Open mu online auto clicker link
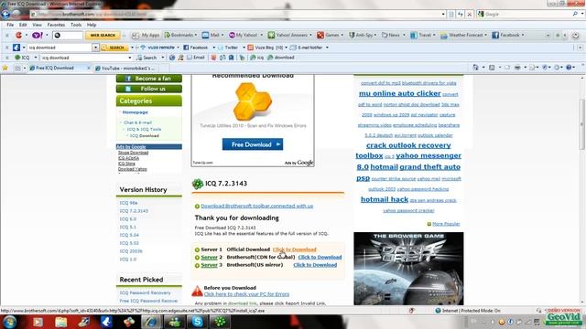Image resolution: width=586 pixels, height=329 pixels. 400,93
